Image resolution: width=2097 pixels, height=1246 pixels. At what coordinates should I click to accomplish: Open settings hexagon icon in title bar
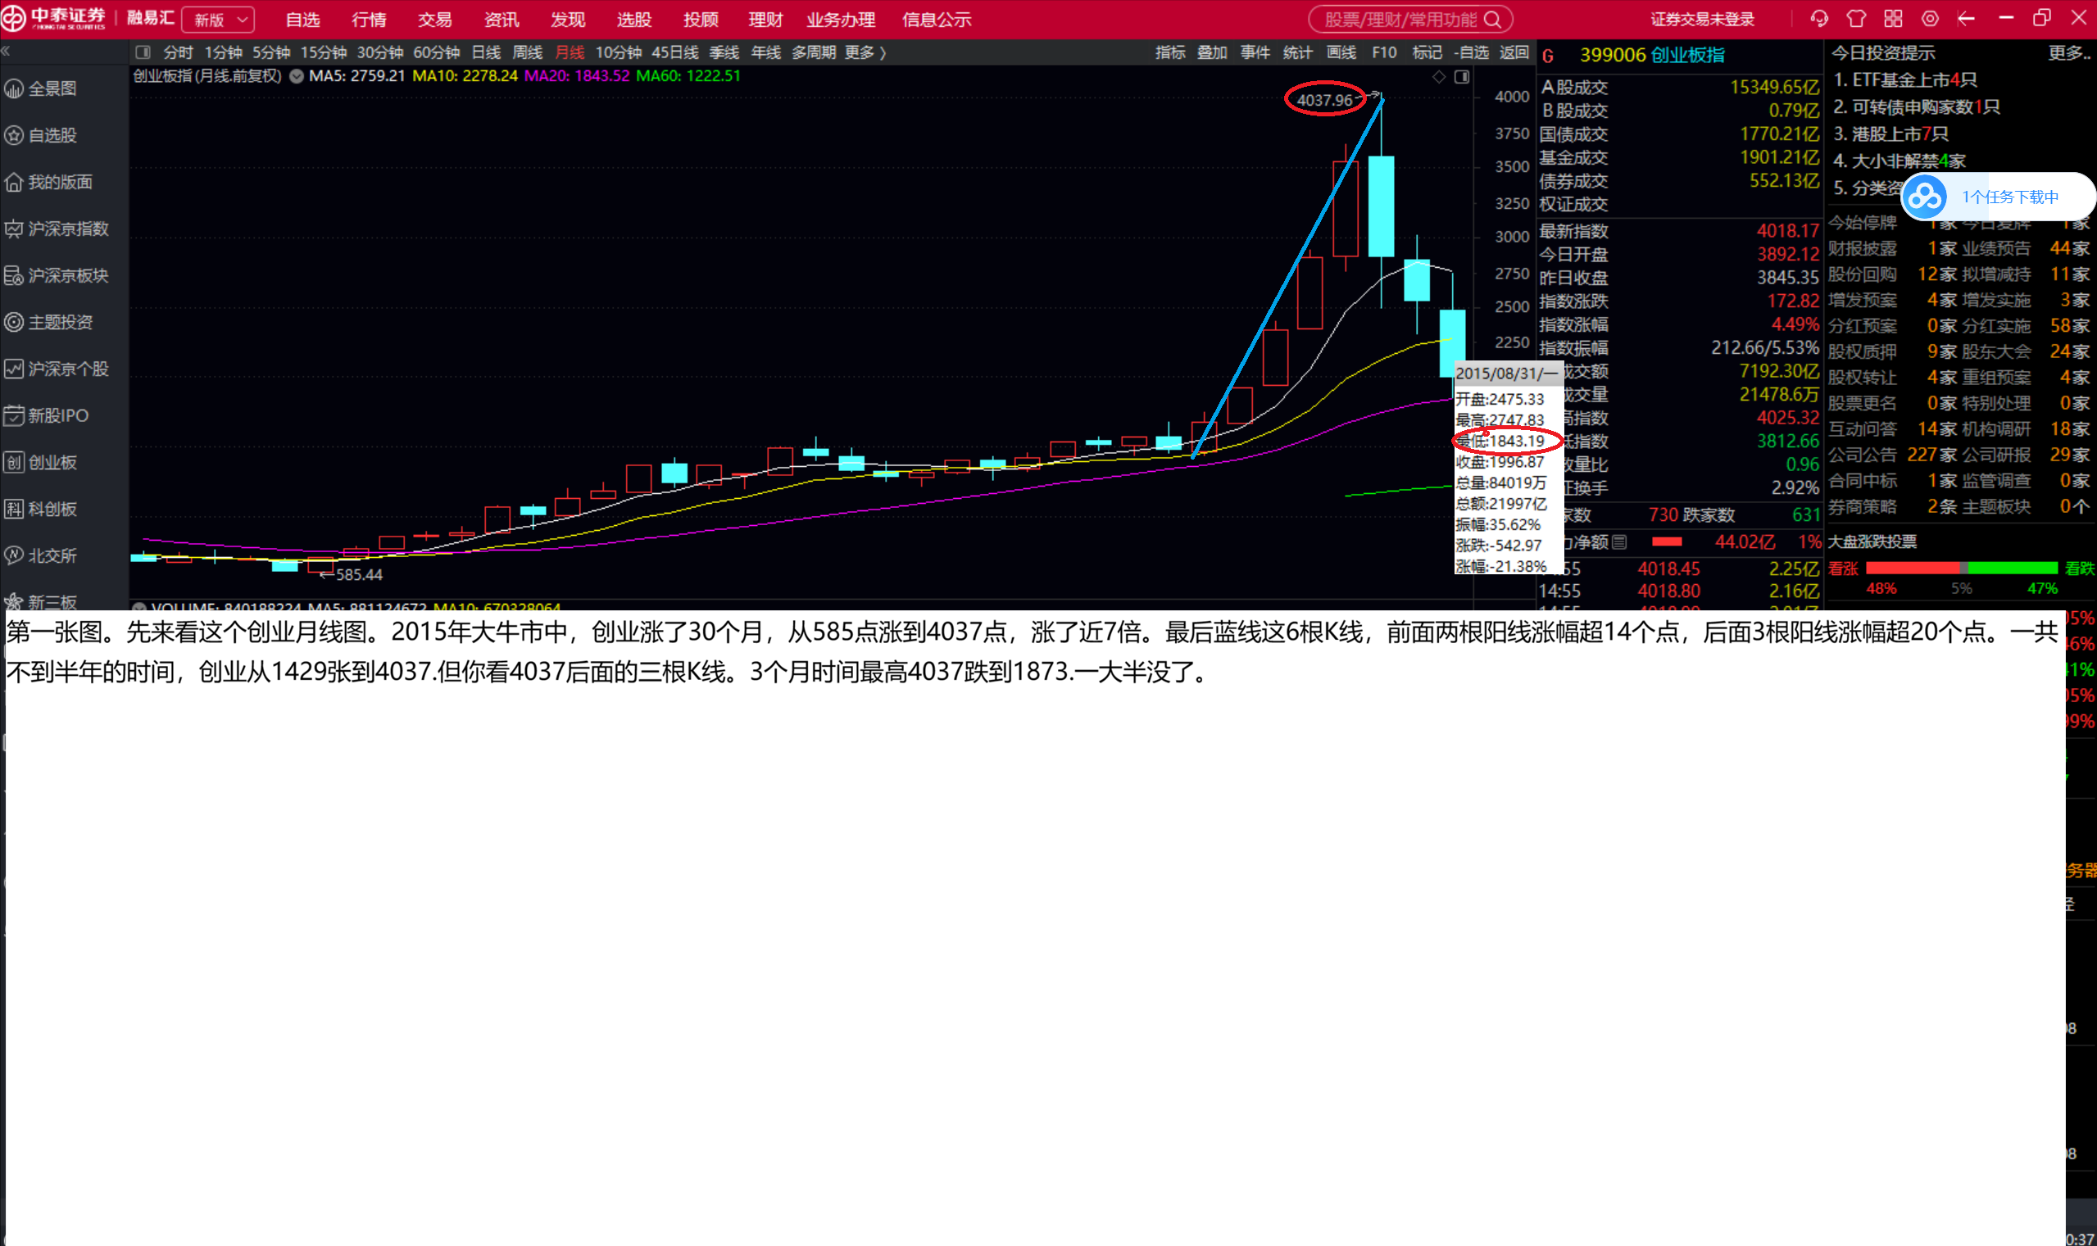click(1930, 19)
